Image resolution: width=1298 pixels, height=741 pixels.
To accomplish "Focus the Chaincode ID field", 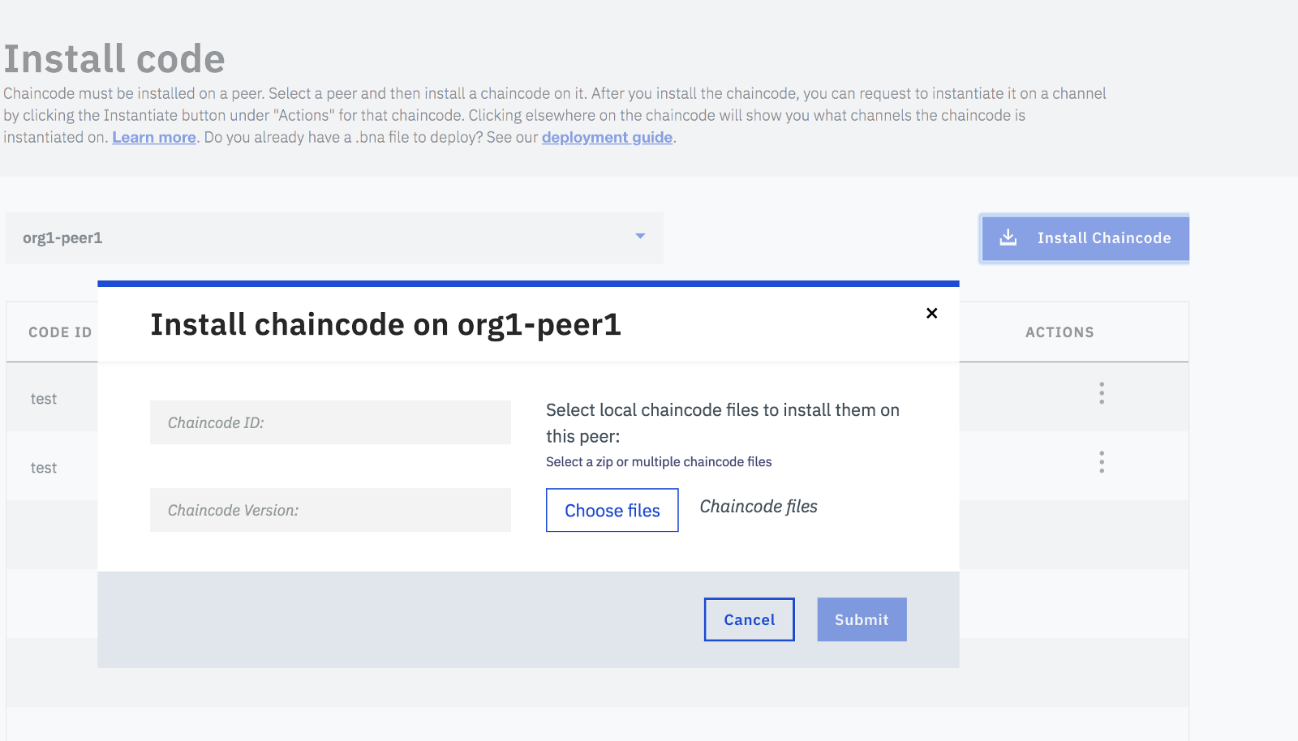I will pyautogui.click(x=330, y=422).
